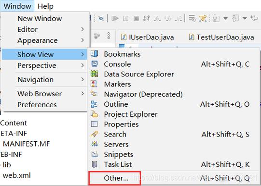Click the Task List icon
This screenshot has height=186, width=261.
95,164
